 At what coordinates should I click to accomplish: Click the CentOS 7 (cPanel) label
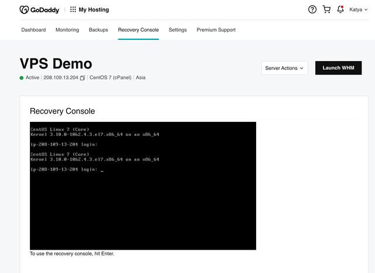coord(111,77)
